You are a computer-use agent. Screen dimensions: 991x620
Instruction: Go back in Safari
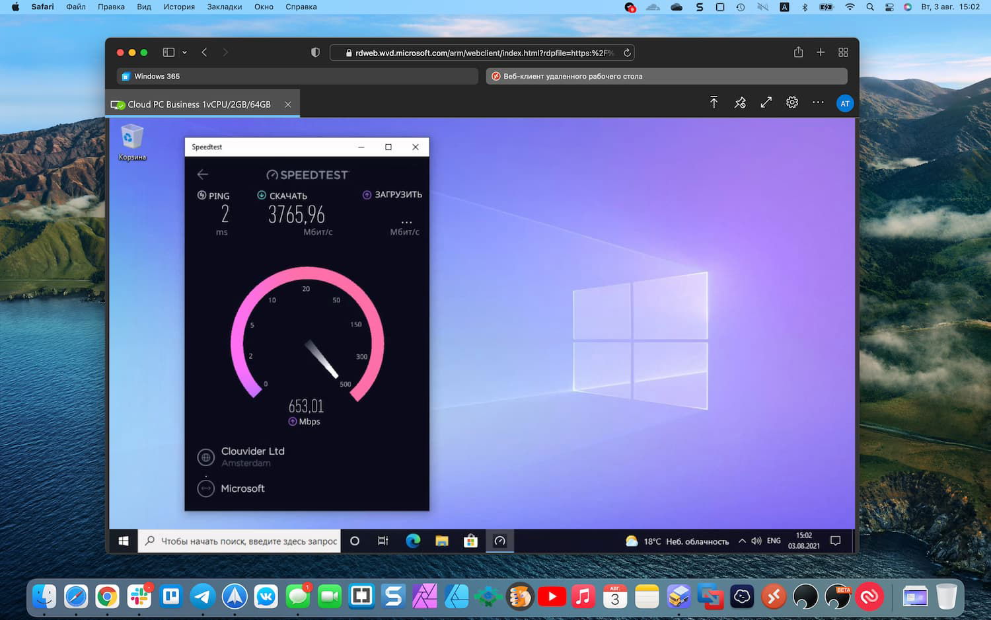pyautogui.click(x=204, y=52)
